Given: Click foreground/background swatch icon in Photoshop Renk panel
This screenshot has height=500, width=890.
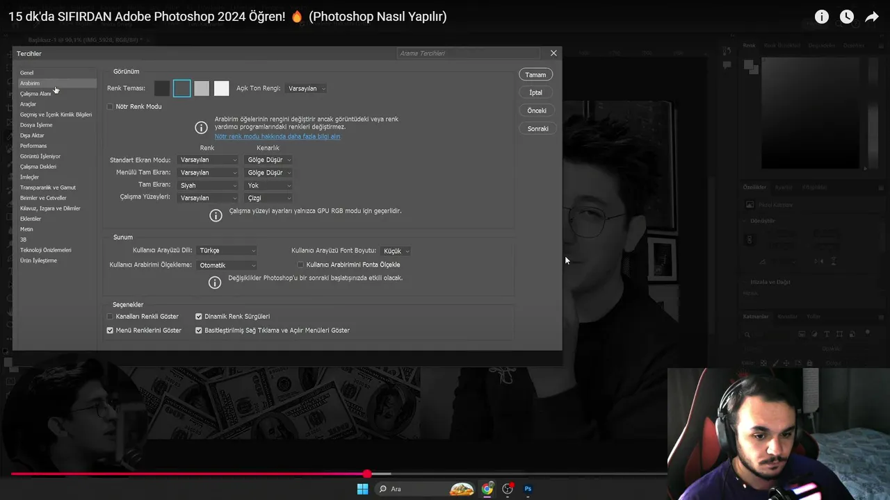Looking at the screenshot, I should (750, 66).
